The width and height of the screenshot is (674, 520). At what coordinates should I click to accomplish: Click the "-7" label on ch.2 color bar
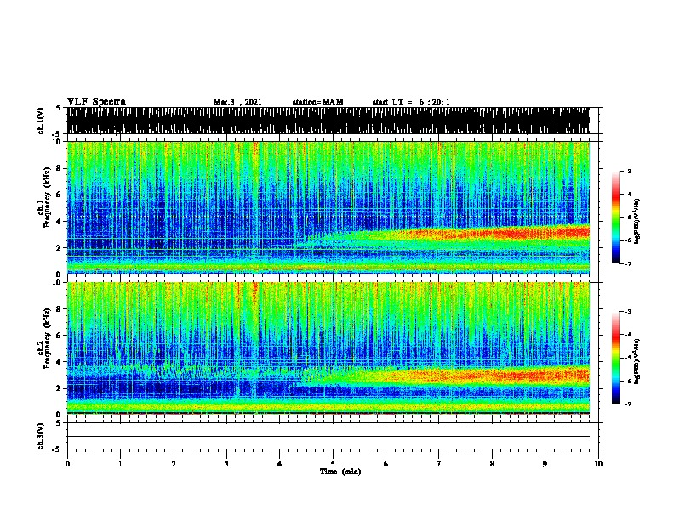(x=627, y=404)
